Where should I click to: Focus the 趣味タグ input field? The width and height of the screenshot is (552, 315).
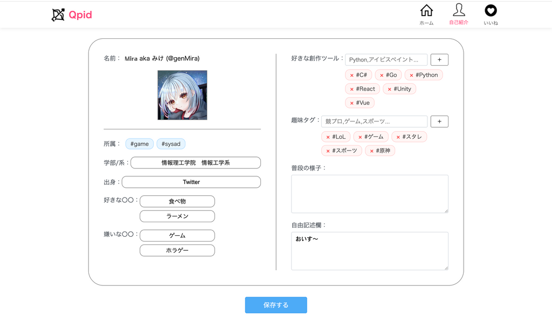point(374,121)
